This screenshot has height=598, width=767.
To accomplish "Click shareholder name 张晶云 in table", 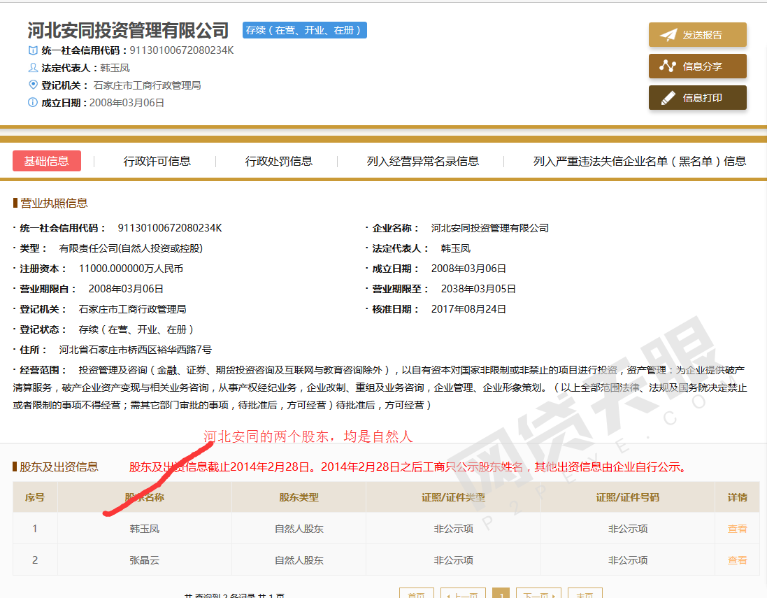I will [144, 560].
